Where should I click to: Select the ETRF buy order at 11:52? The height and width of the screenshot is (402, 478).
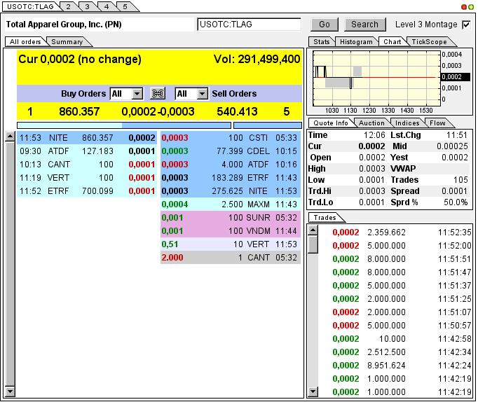[87, 191]
